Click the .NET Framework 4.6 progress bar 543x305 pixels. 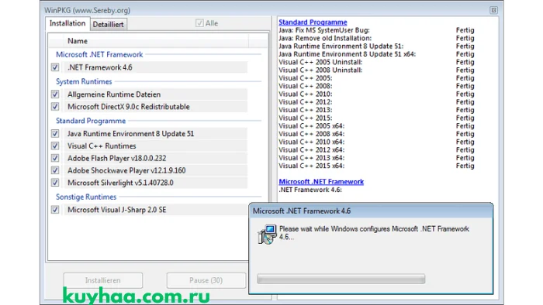point(341,279)
